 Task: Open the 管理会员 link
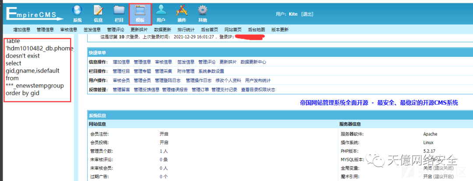142,81
